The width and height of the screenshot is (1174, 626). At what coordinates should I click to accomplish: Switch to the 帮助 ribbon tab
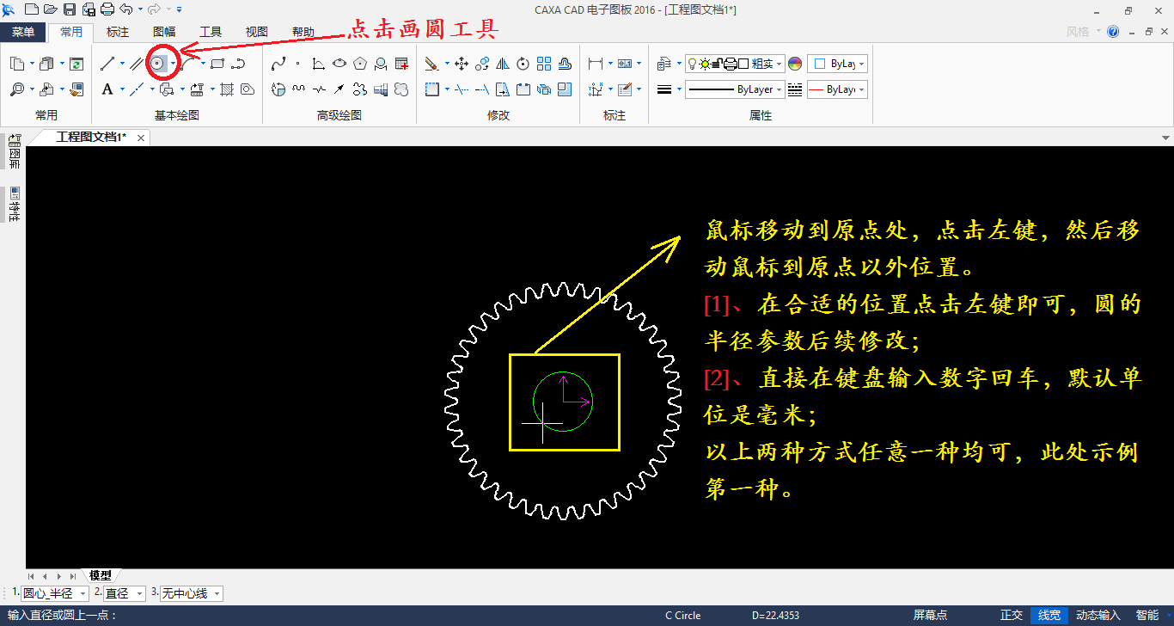tap(303, 32)
